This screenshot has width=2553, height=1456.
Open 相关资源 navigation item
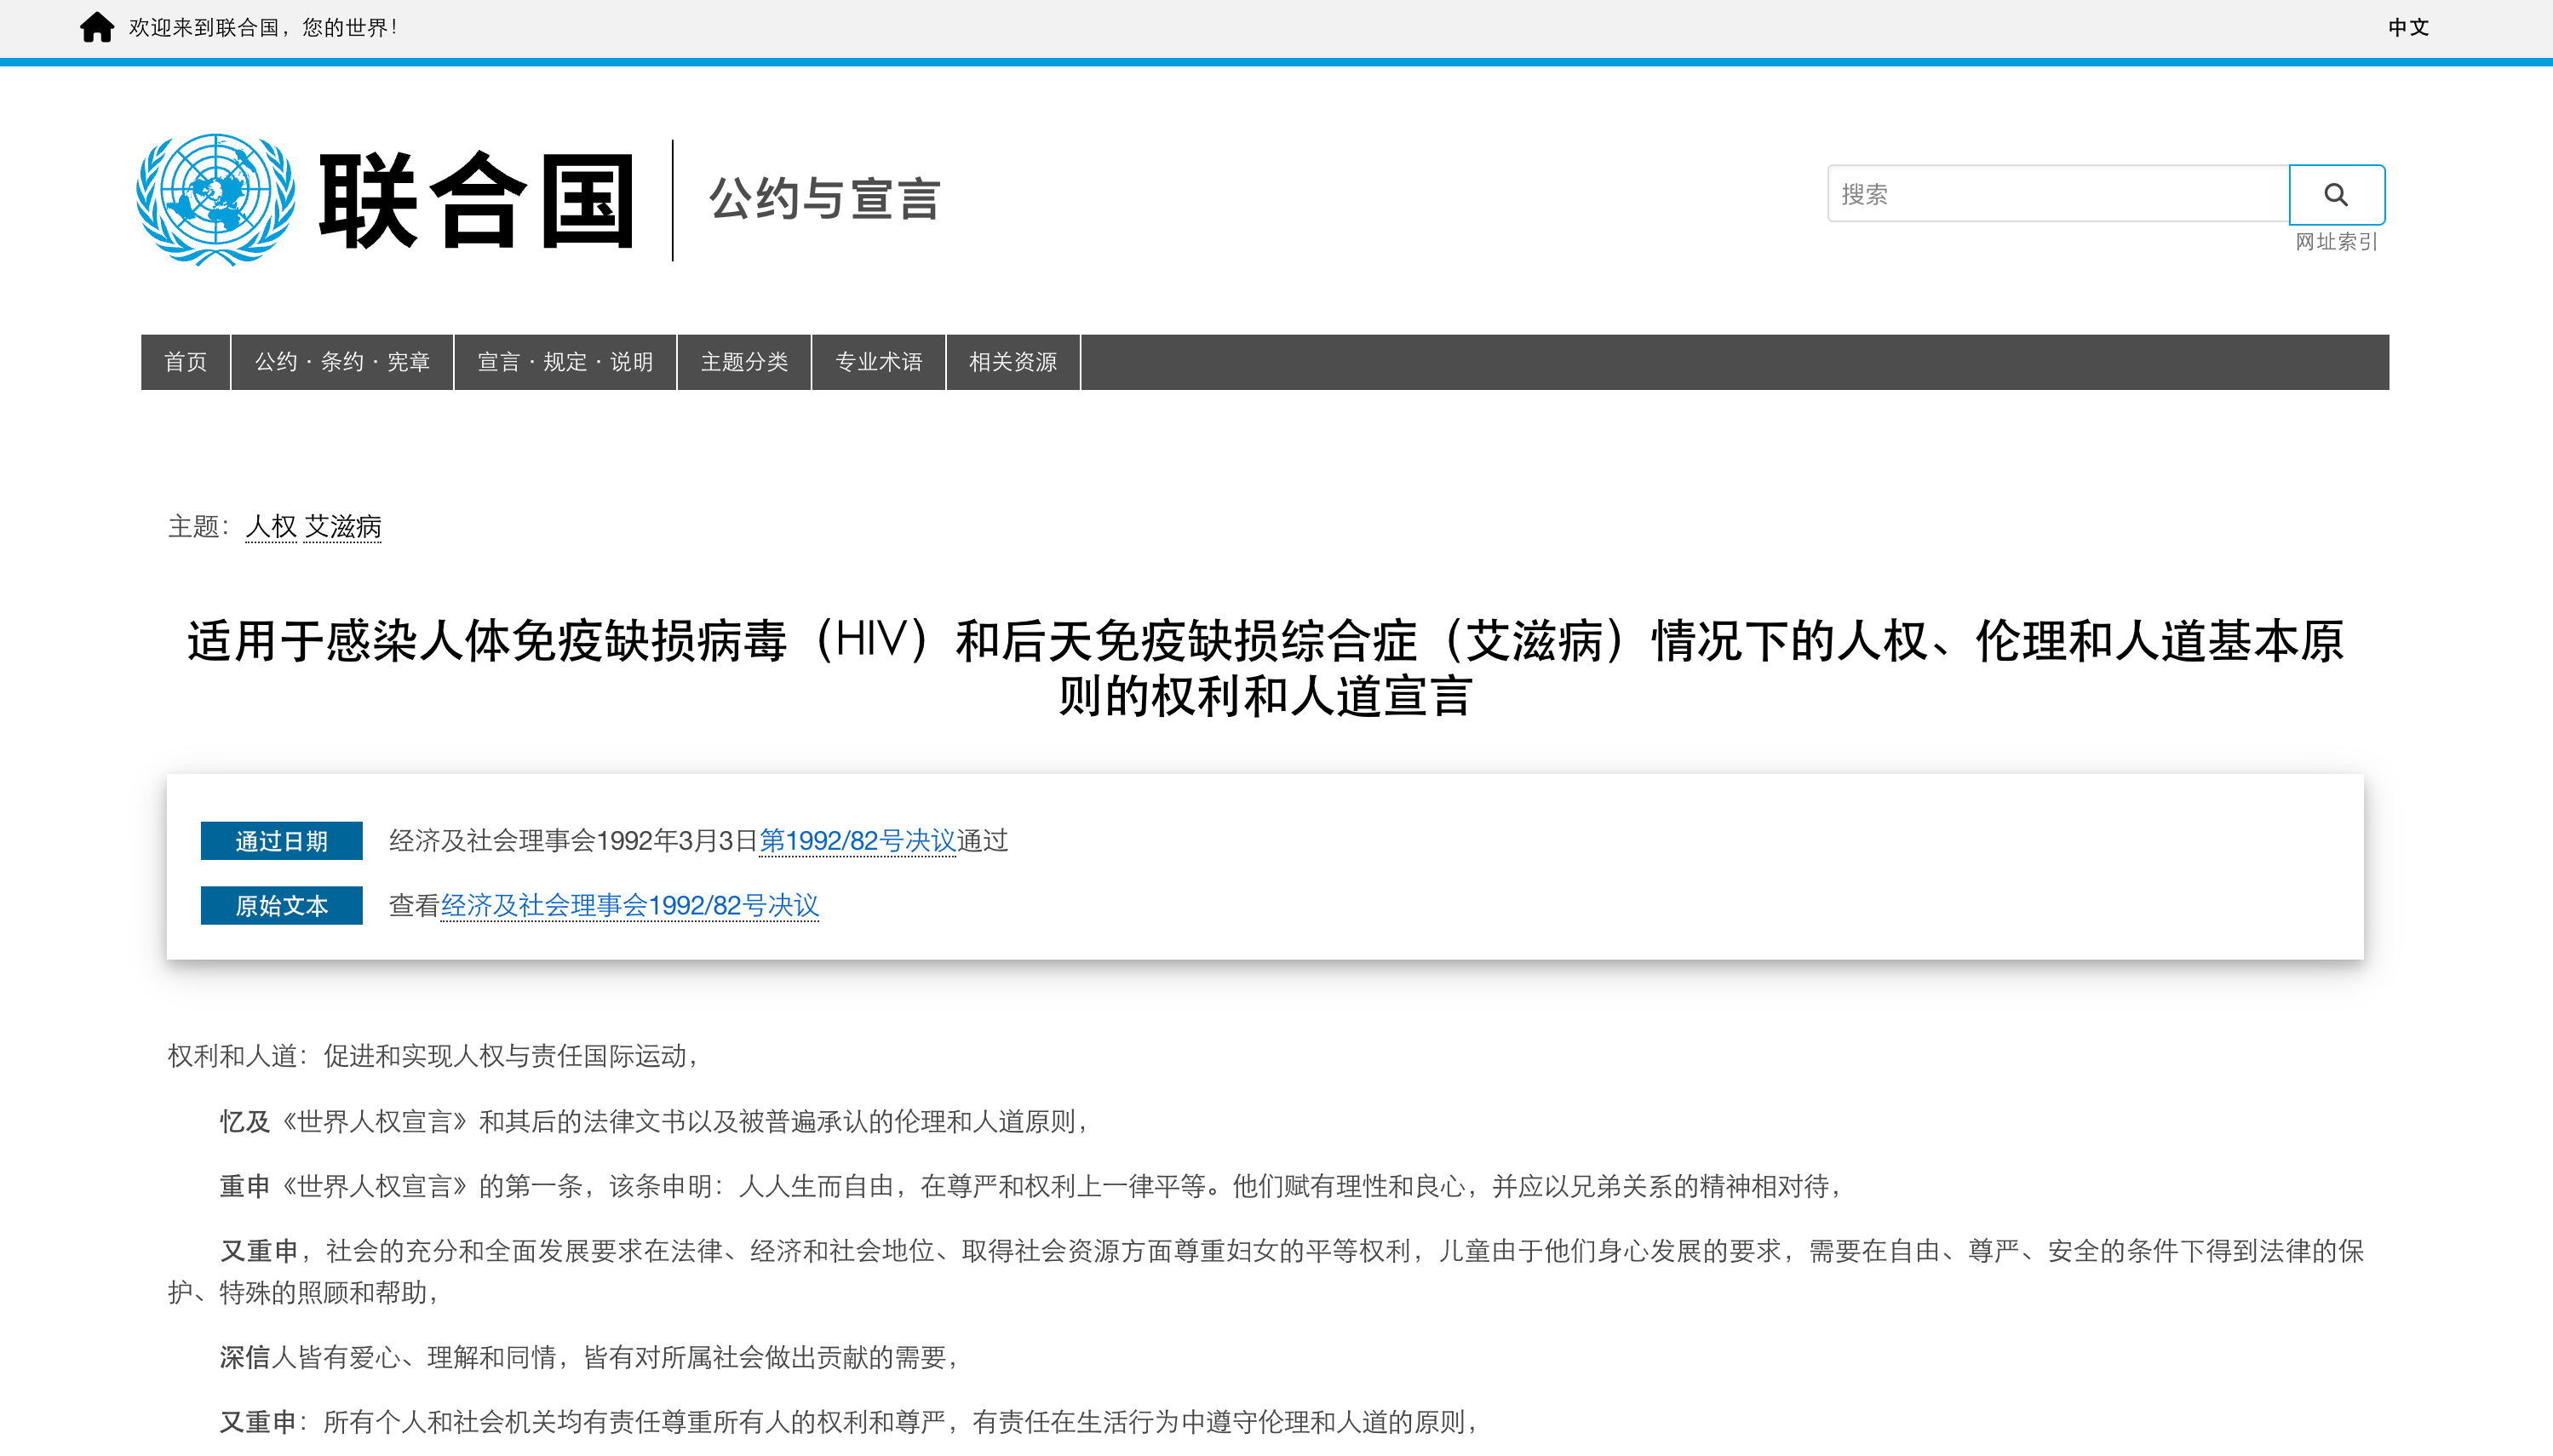point(1012,362)
